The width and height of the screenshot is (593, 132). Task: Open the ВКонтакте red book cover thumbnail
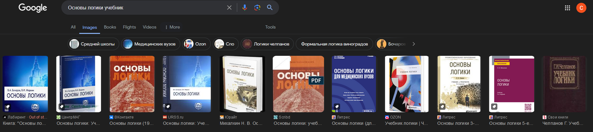(x=132, y=84)
